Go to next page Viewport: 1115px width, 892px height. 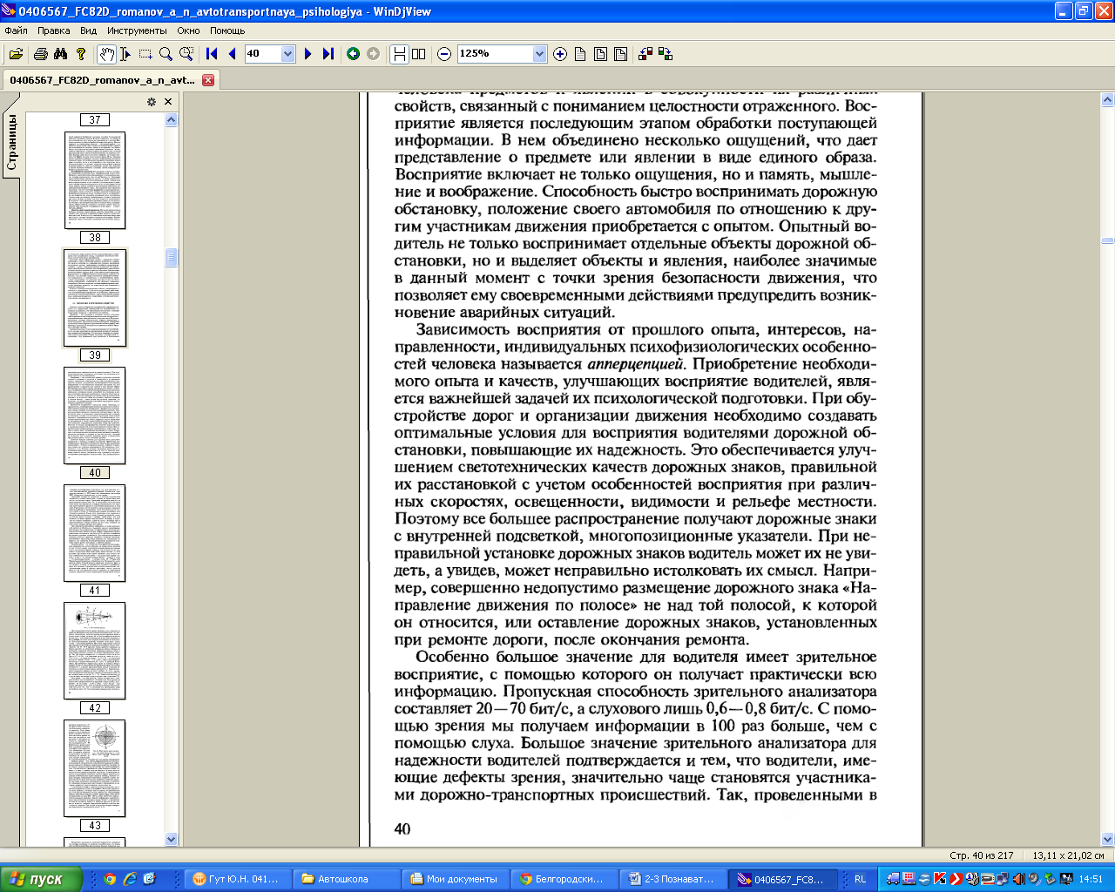(x=307, y=54)
